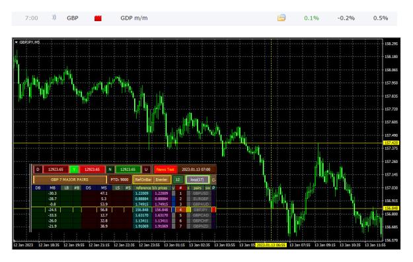Click the teal 1.22009 reference price
413x262 pixels.
(x=142, y=193)
